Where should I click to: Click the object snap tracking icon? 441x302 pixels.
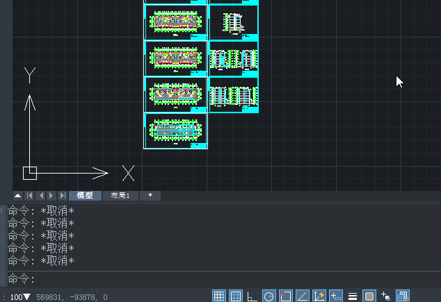[303, 296]
